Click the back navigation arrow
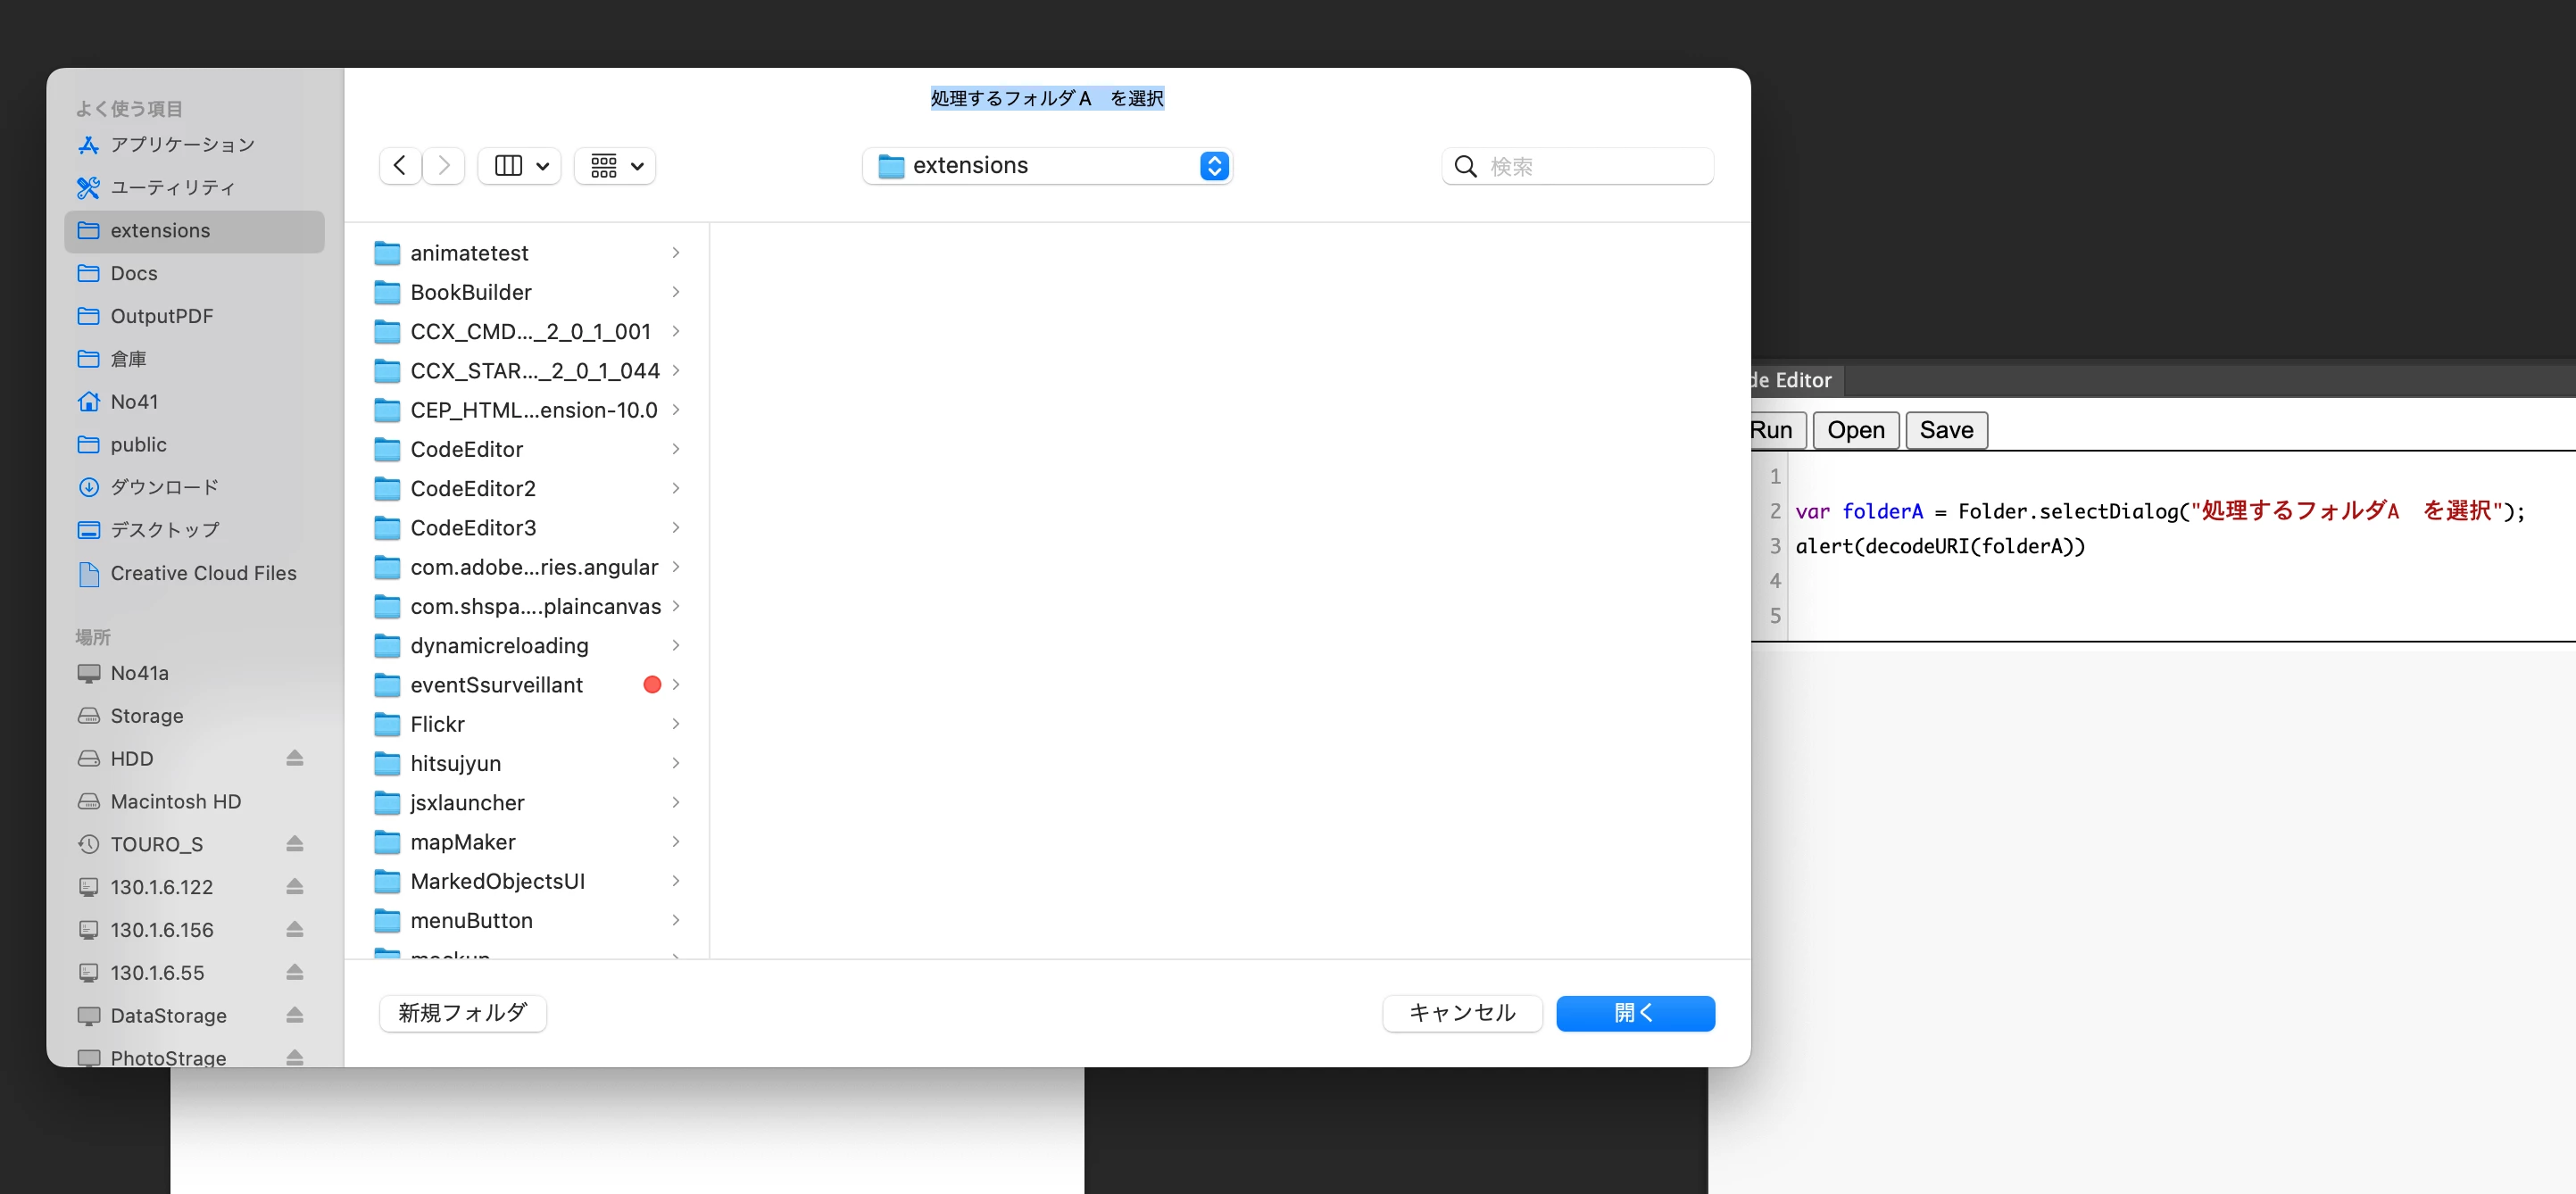2576x1194 pixels. [x=400, y=165]
